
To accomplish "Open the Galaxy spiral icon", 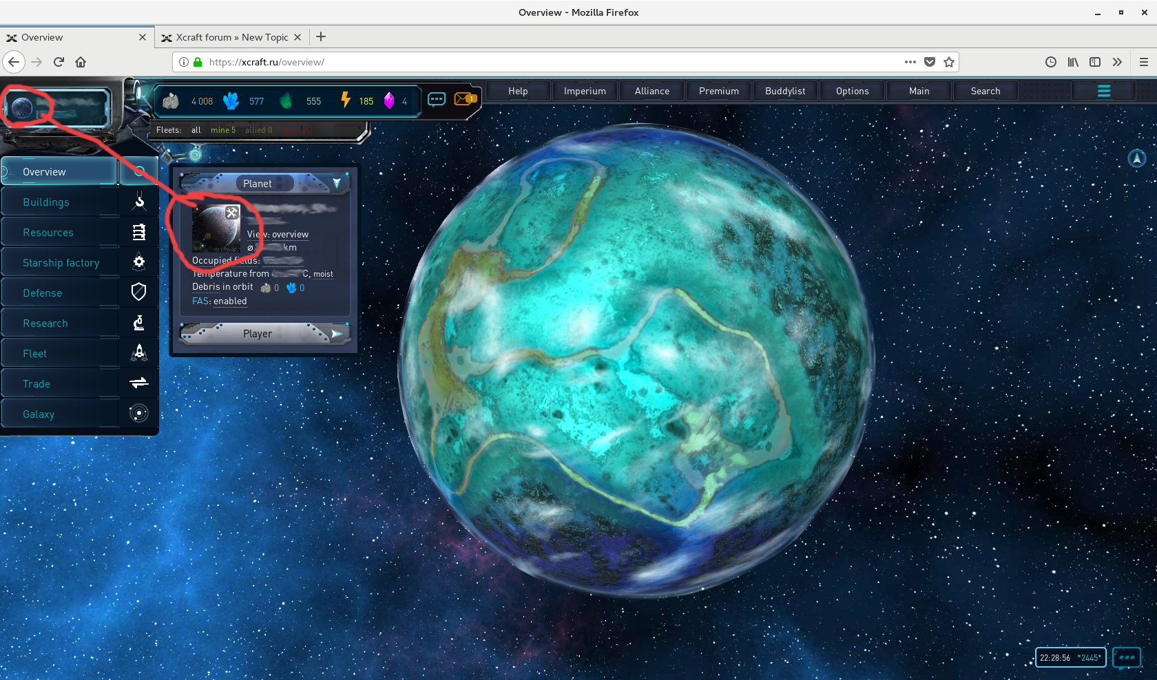I will point(139,413).
